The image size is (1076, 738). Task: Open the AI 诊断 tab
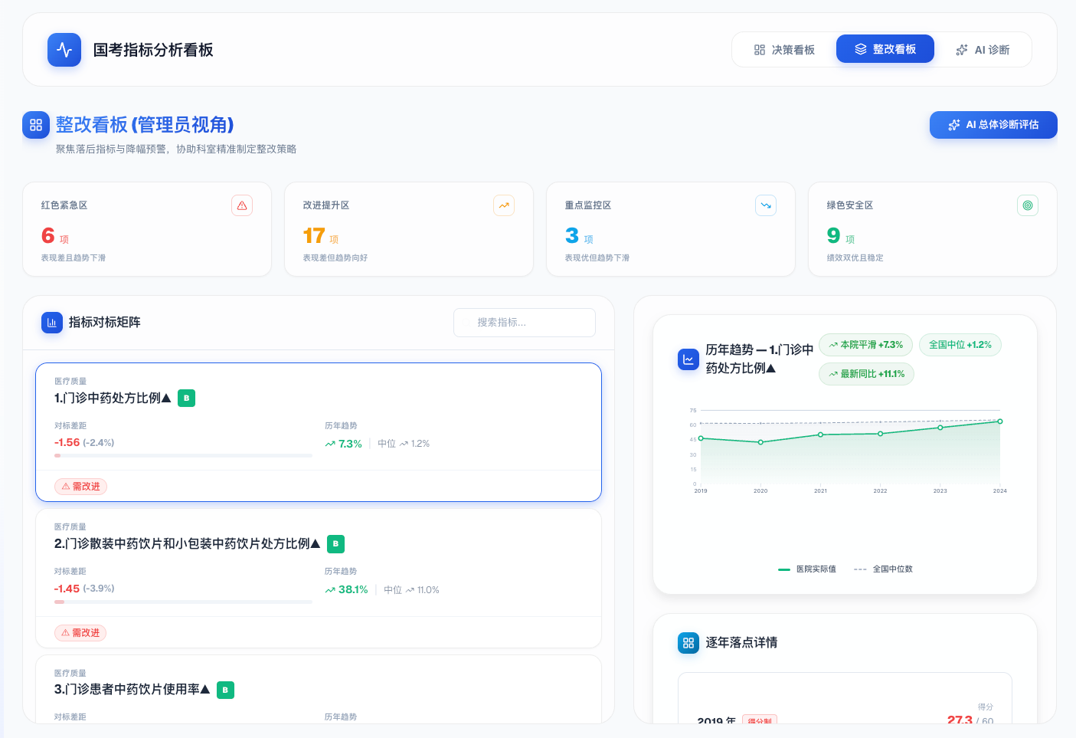coord(983,50)
